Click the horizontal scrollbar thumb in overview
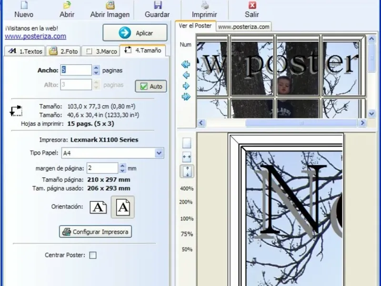Image resolution: width=381 pixels, height=286 pixels. (x=301, y=123)
